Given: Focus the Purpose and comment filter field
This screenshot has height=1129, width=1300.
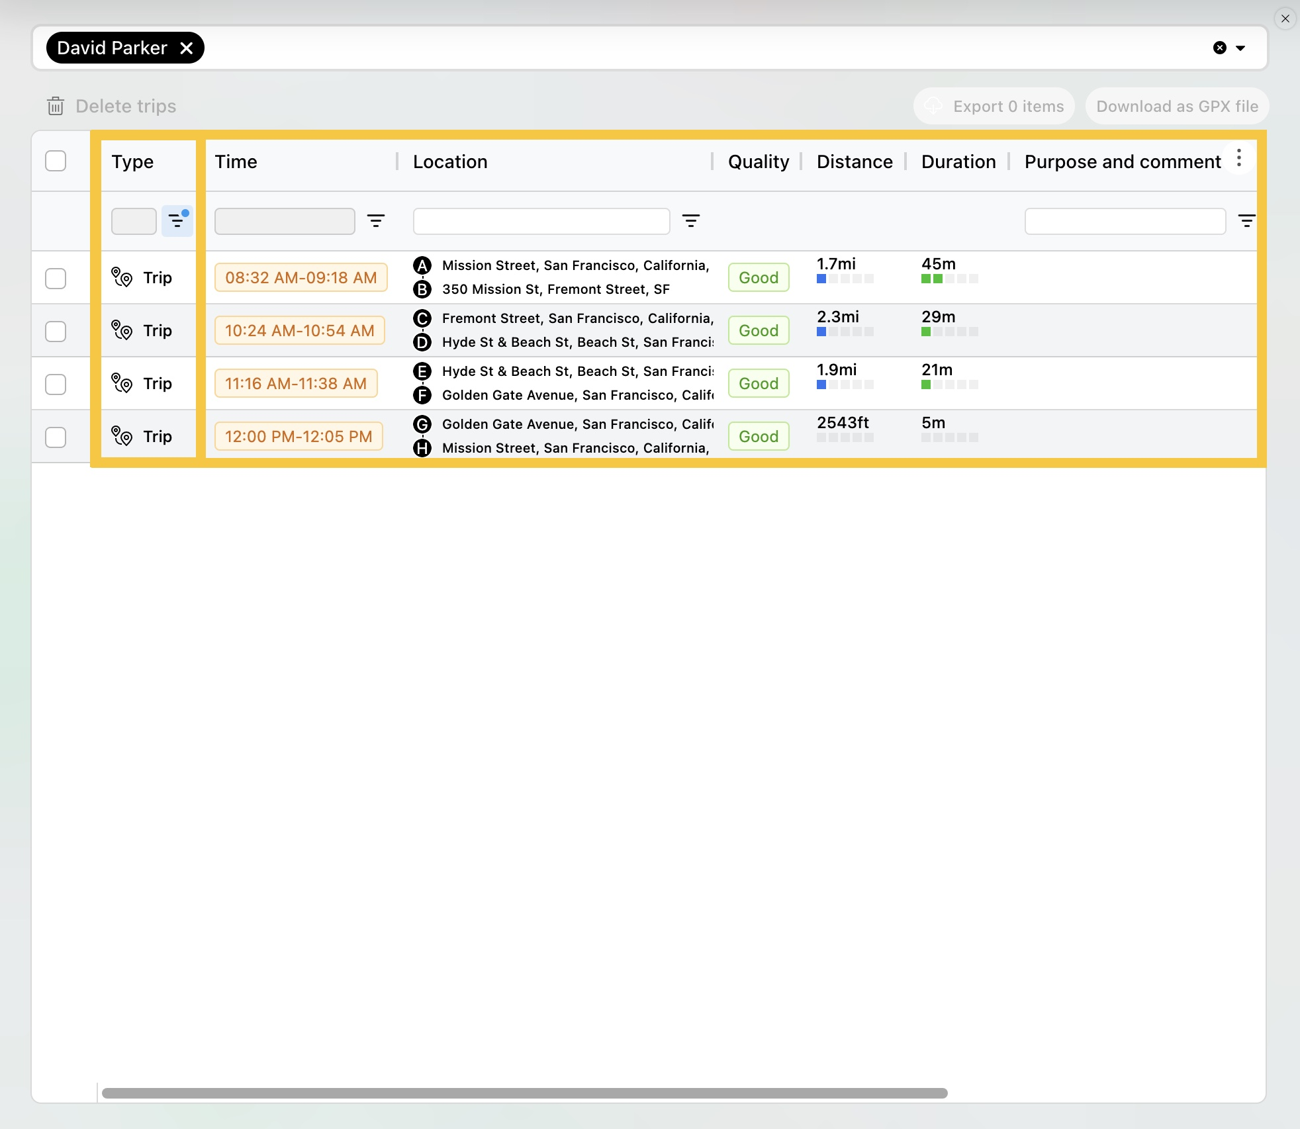Looking at the screenshot, I should 1125,221.
